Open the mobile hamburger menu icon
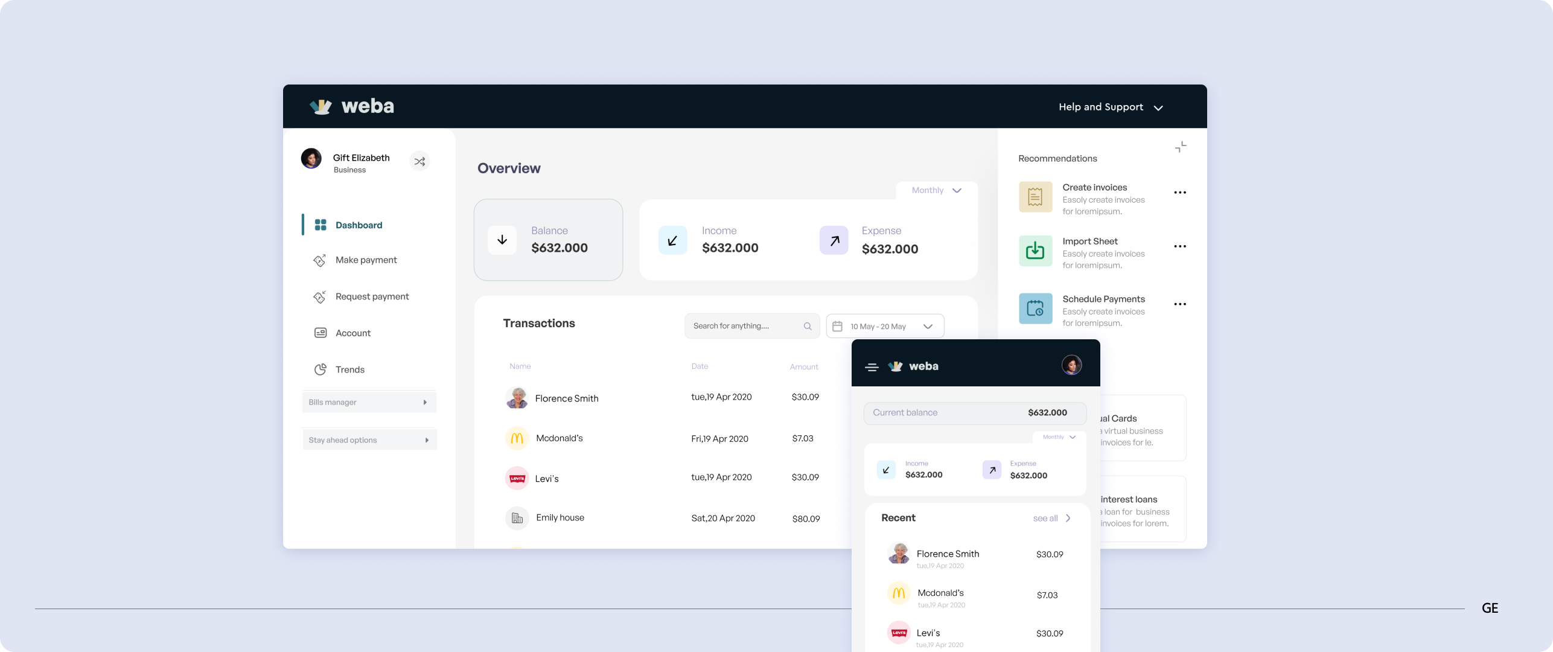 tap(871, 366)
